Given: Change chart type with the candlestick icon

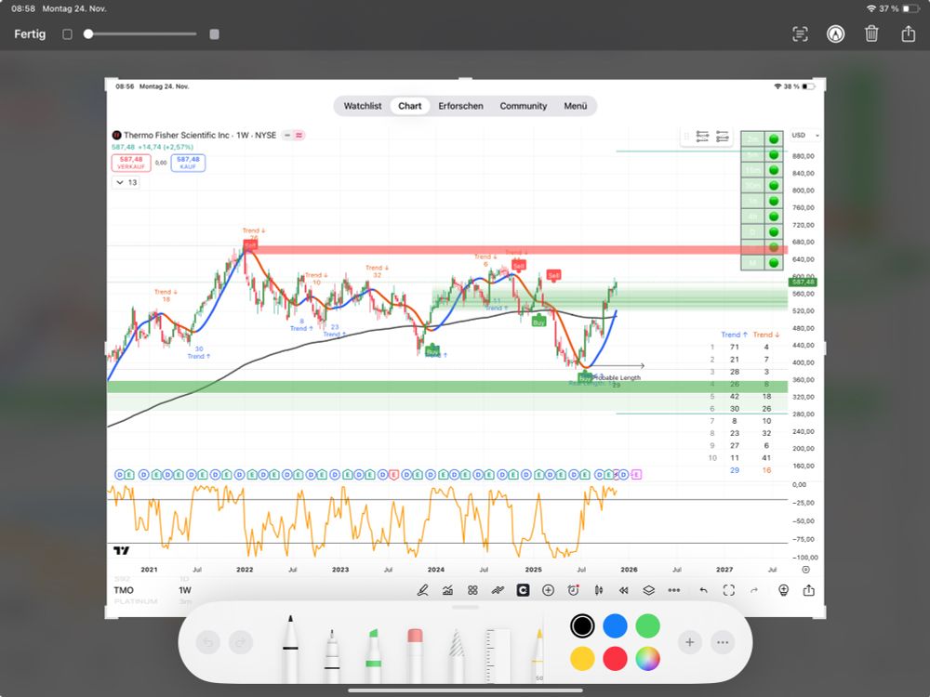Looking at the screenshot, I should point(598,590).
